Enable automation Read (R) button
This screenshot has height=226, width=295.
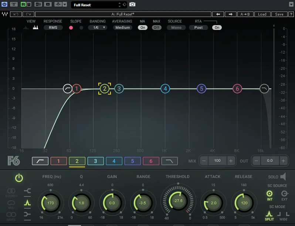(x=23, y=4)
